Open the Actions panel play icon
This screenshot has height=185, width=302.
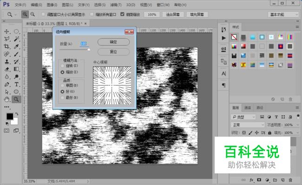click(223, 38)
